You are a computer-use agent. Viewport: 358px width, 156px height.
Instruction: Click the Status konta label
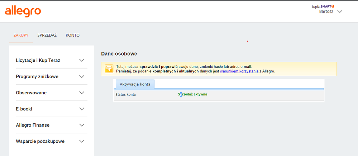click(125, 95)
